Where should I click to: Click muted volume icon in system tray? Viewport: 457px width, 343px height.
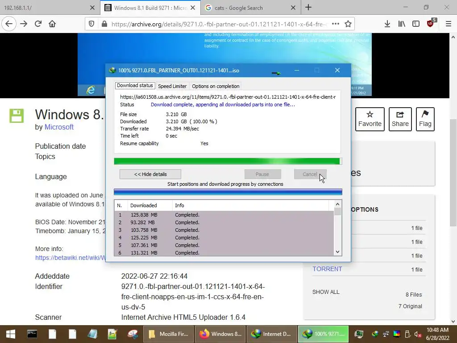pos(418,334)
